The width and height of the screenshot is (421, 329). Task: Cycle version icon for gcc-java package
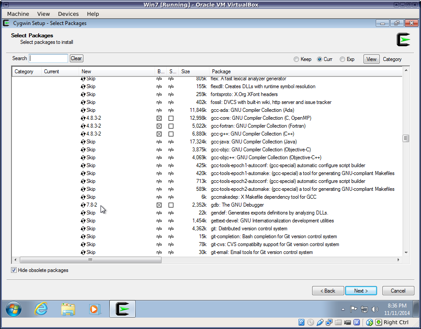[83, 142]
